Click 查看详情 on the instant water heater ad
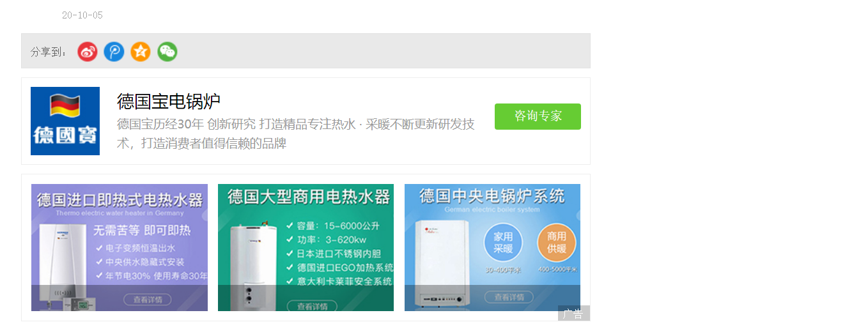The width and height of the screenshot is (845, 329). [148, 299]
